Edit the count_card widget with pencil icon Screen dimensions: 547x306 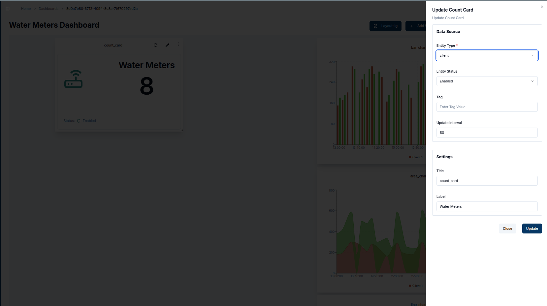pyautogui.click(x=167, y=45)
